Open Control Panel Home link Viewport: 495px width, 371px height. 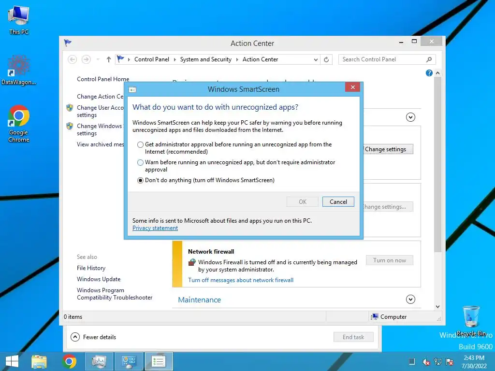pos(103,79)
